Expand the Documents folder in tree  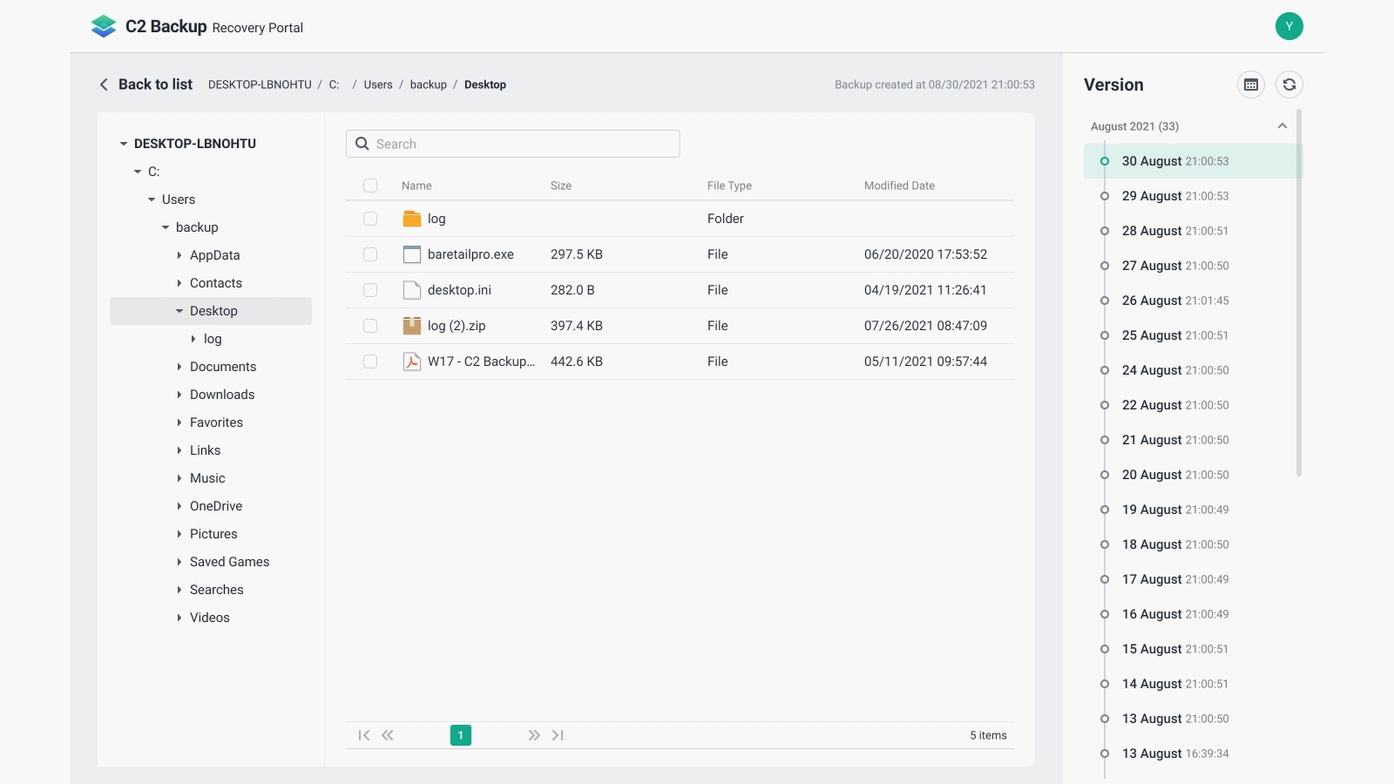179,367
